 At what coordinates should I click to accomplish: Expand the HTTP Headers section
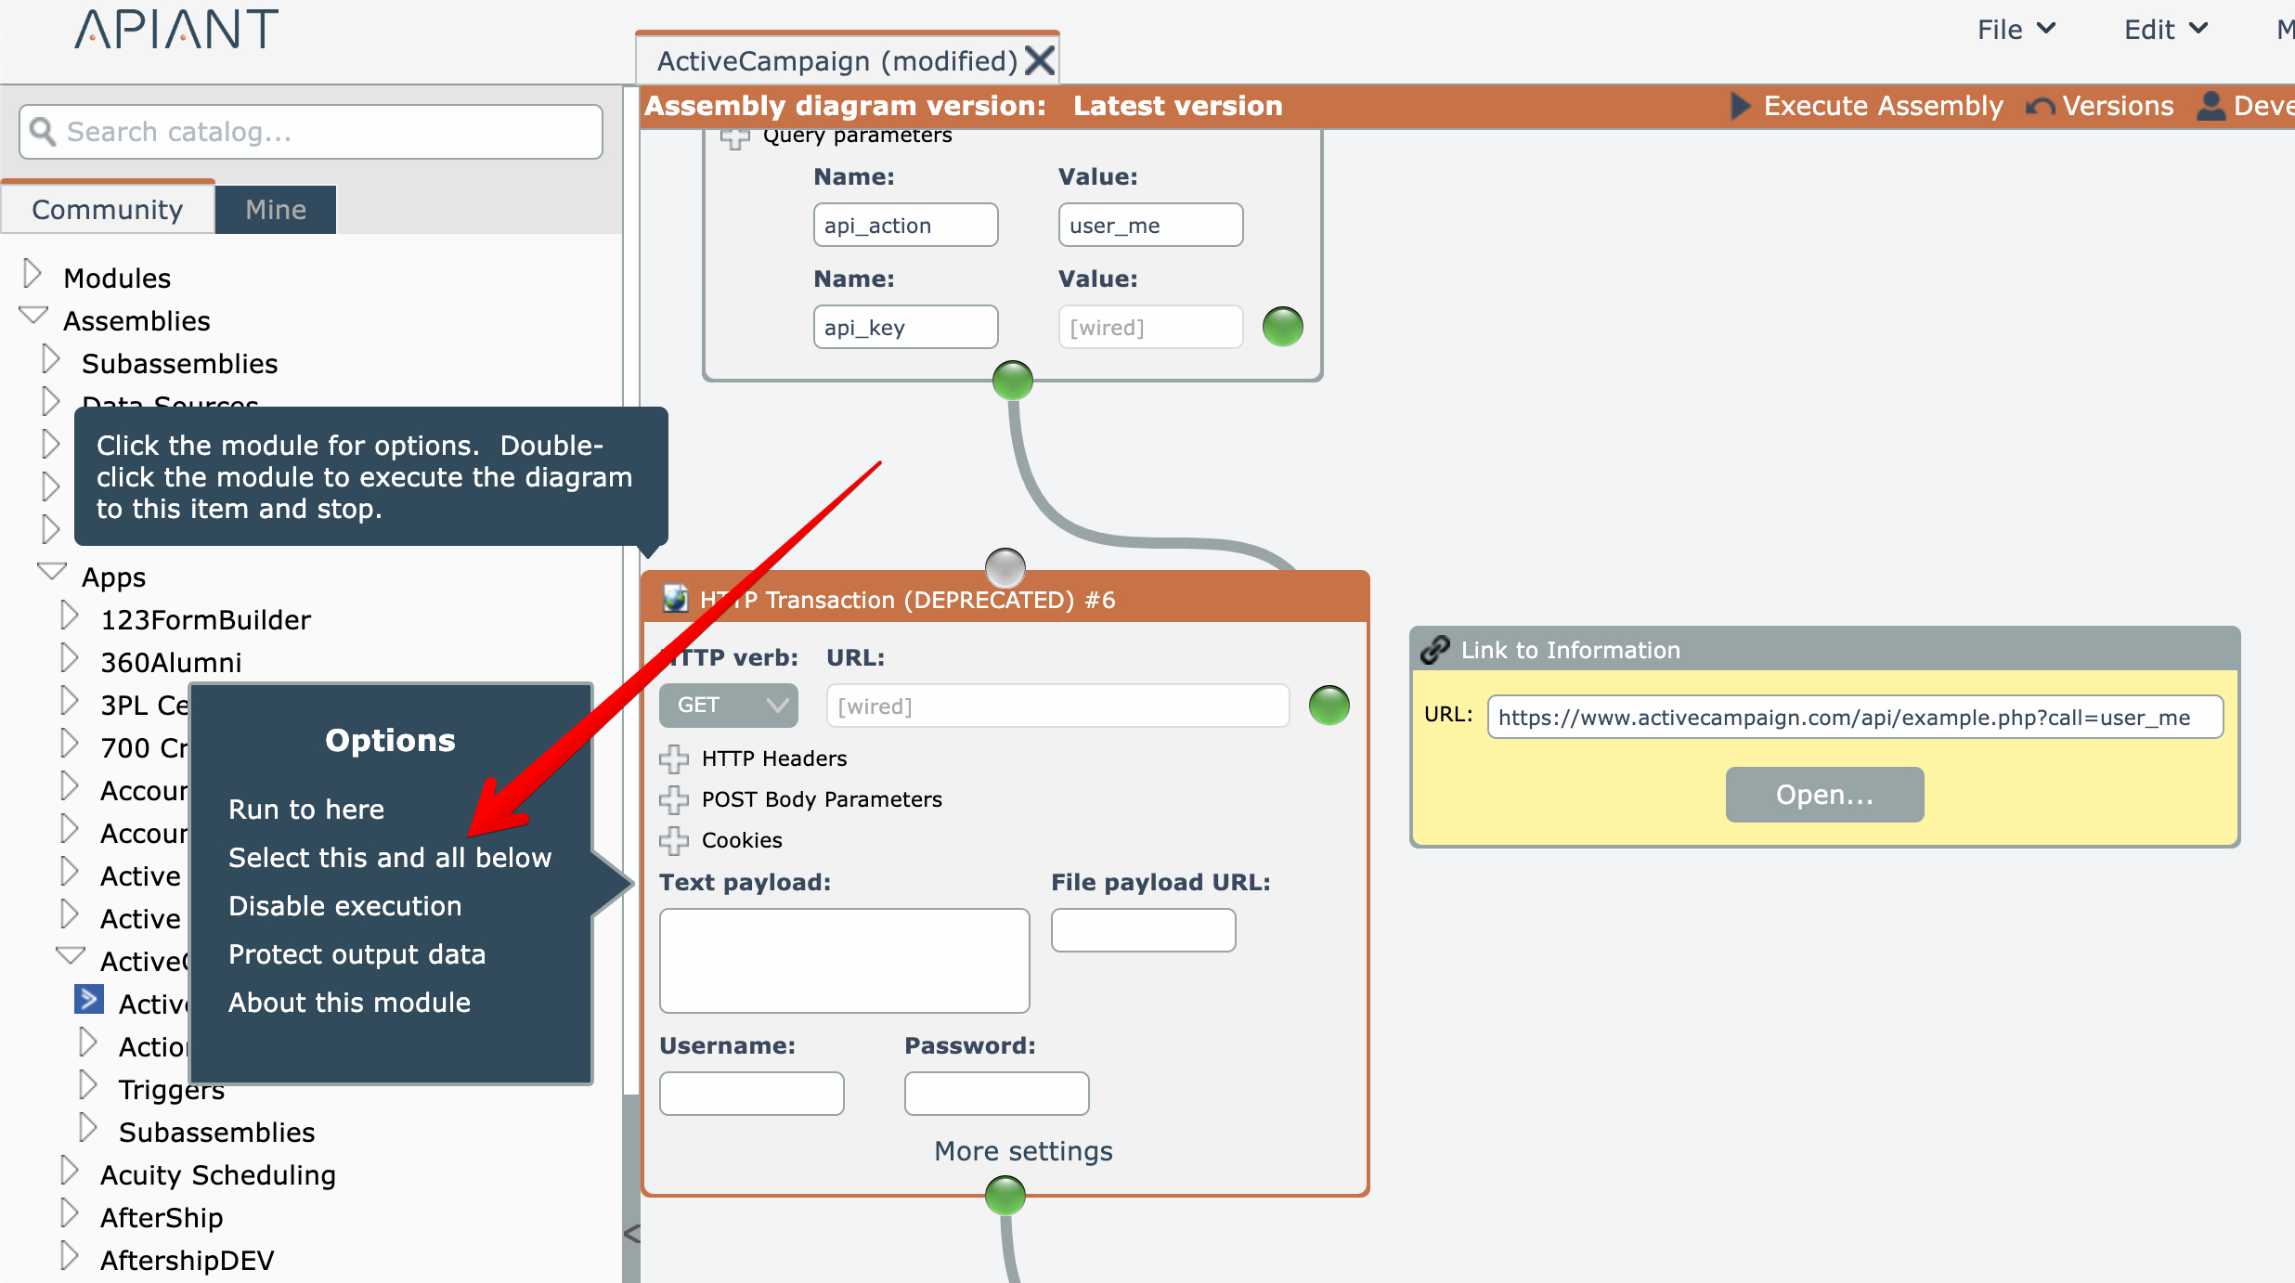point(674,758)
